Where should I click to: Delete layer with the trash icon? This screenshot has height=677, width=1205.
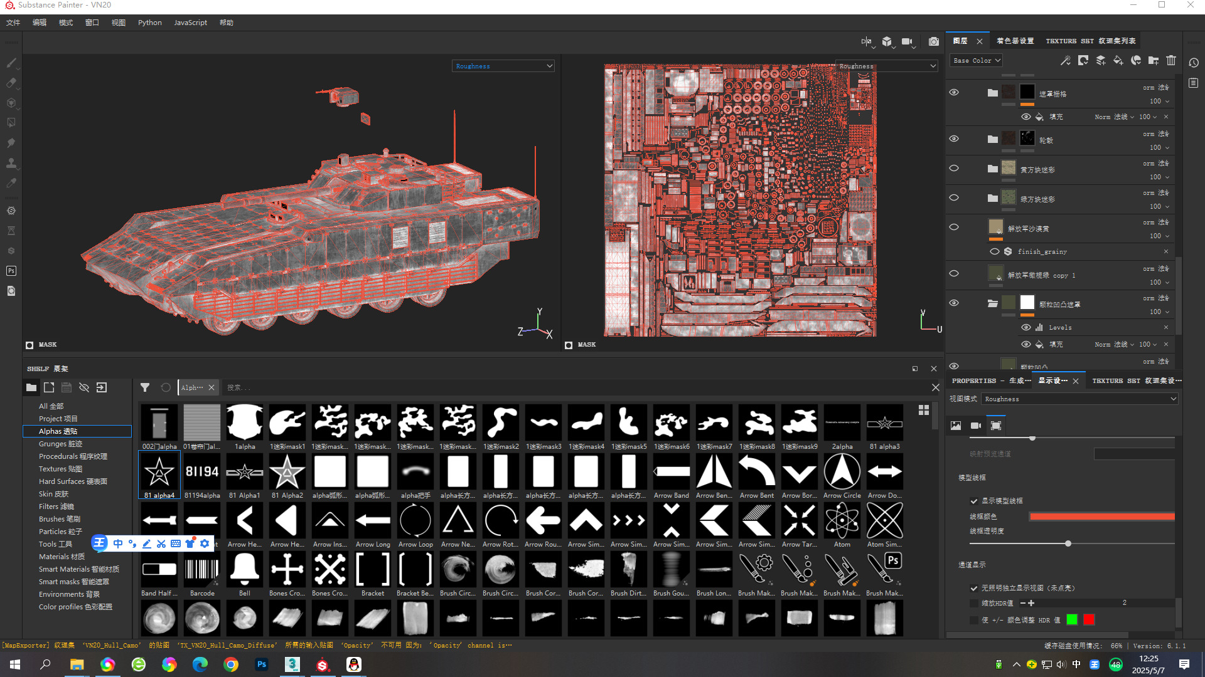1171,61
